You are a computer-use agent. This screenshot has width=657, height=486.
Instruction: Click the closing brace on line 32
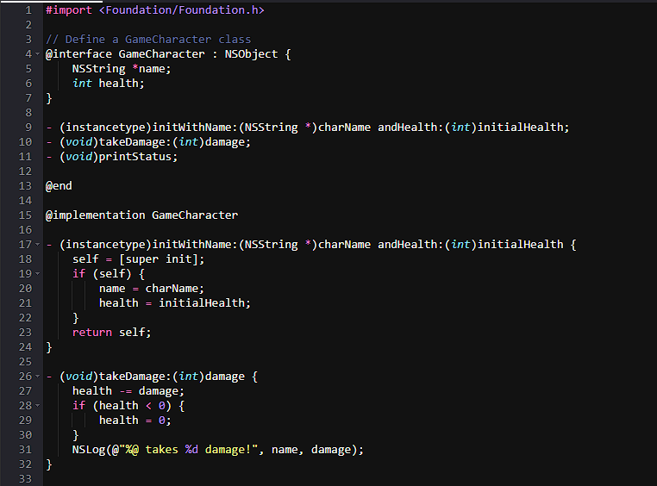48,464
